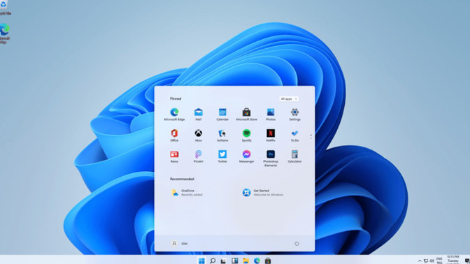Open taskbar Search magnifier

[213, 261]
